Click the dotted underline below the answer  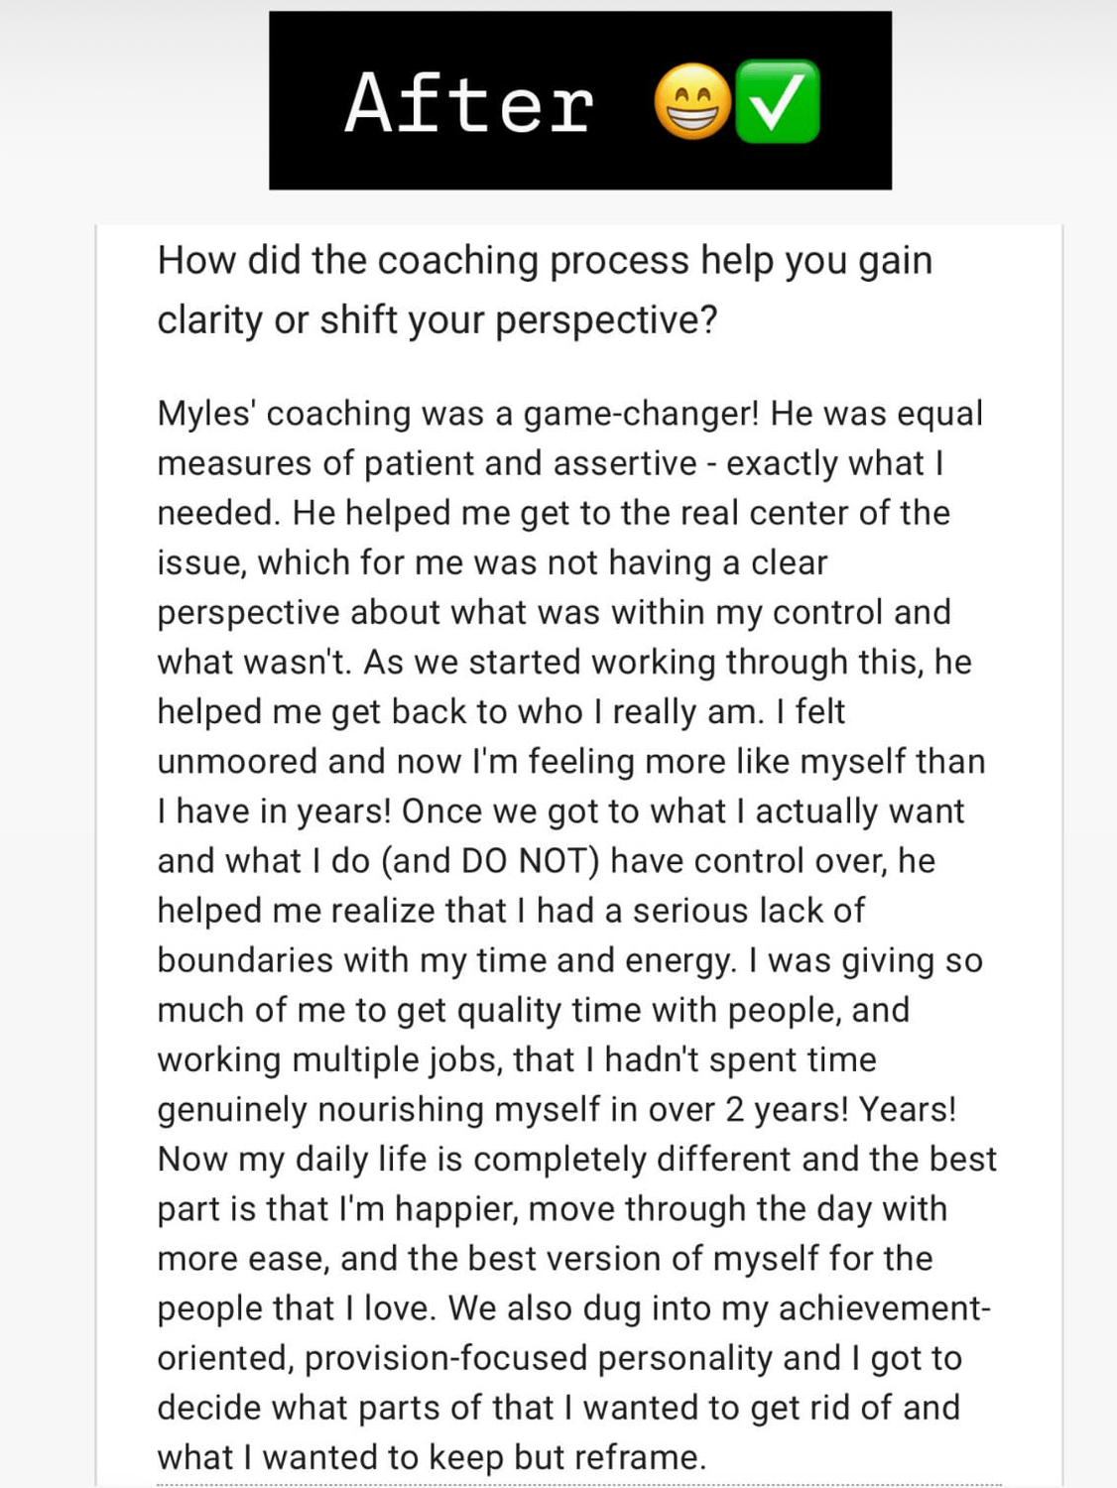pos(578,1484)
